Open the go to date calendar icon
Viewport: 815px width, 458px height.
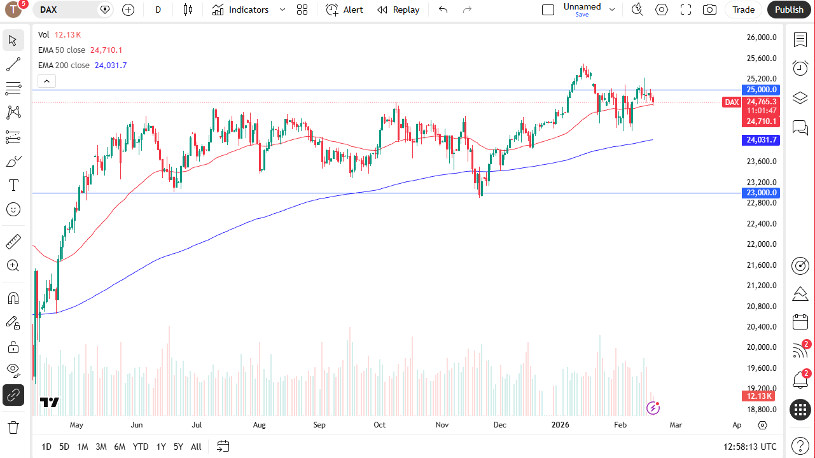223,447
